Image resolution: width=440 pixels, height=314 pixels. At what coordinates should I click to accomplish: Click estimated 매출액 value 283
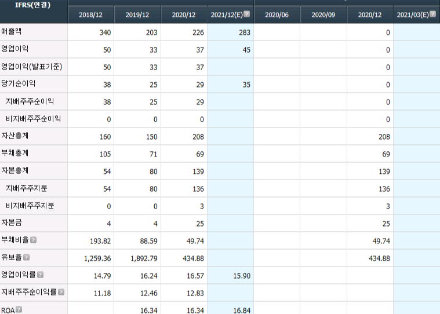coord(245,32)
